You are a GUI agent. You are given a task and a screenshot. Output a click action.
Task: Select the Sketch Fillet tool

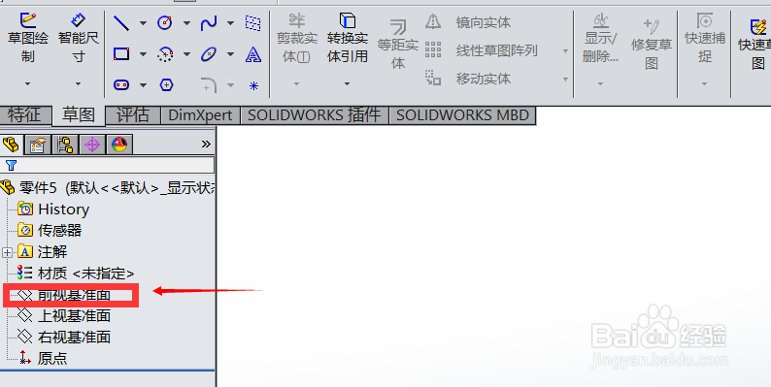click(x=209, y=85)
